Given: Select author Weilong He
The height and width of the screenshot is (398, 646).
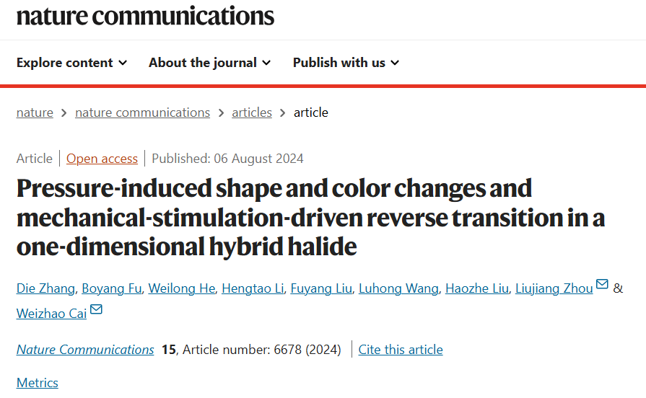Looking at the screenshot, I should tap(182, 288).
